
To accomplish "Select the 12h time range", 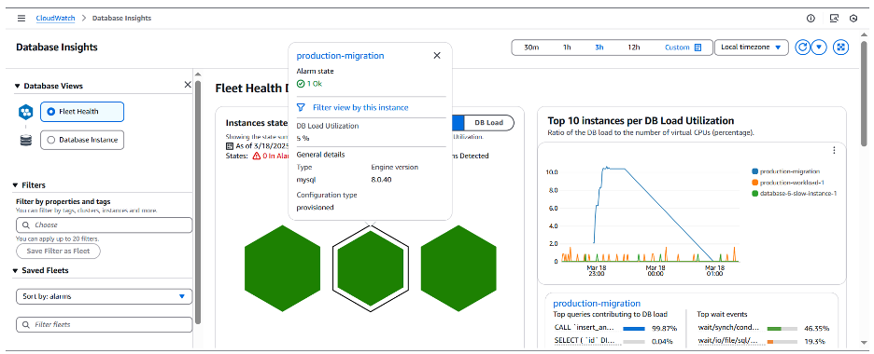I will click(634, 48).
